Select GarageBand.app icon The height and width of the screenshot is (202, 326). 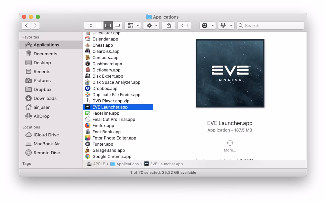[88, 150]
